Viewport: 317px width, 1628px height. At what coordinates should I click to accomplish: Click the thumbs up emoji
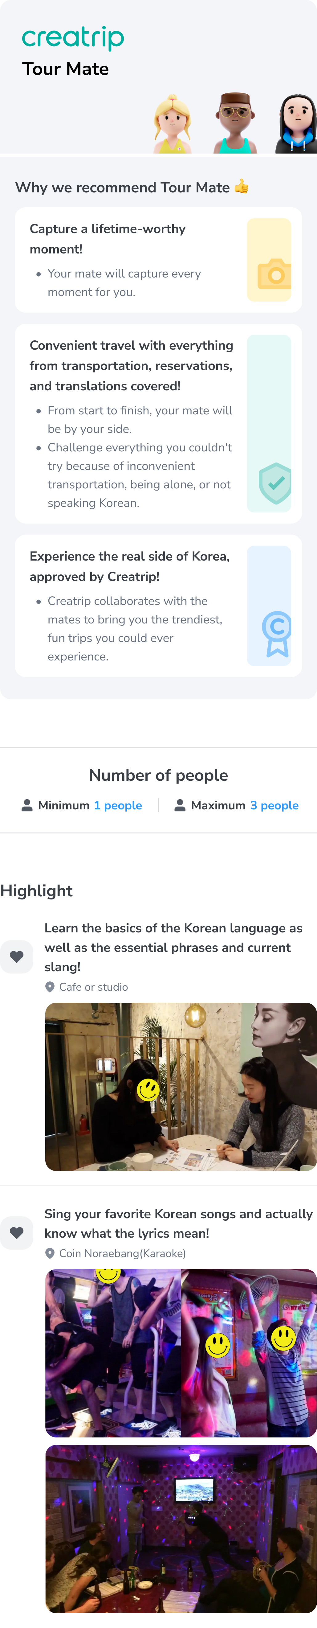pos(241,187)
